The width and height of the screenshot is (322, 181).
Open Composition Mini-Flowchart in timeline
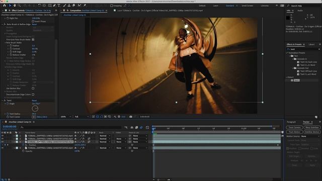coord(126,127)
